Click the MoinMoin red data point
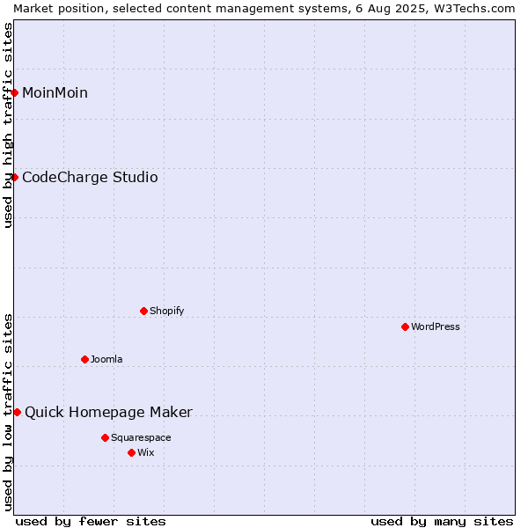528x528 pixels. 14,92
